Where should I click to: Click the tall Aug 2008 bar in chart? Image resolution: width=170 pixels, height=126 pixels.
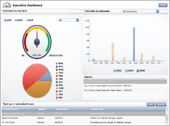134,44
